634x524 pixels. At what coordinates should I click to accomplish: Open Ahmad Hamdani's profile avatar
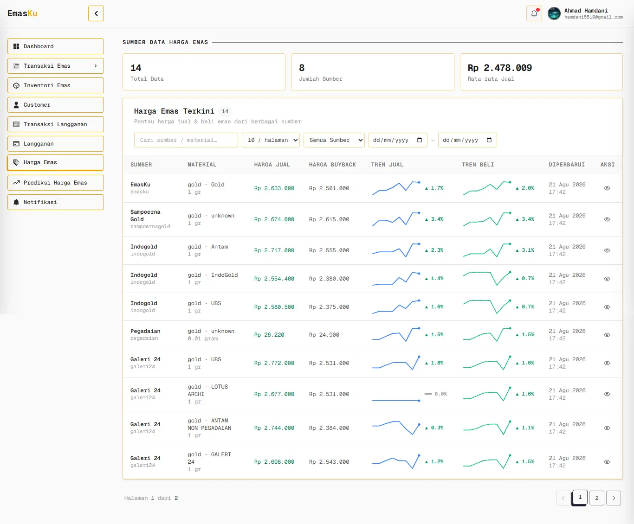click(554, 13)
